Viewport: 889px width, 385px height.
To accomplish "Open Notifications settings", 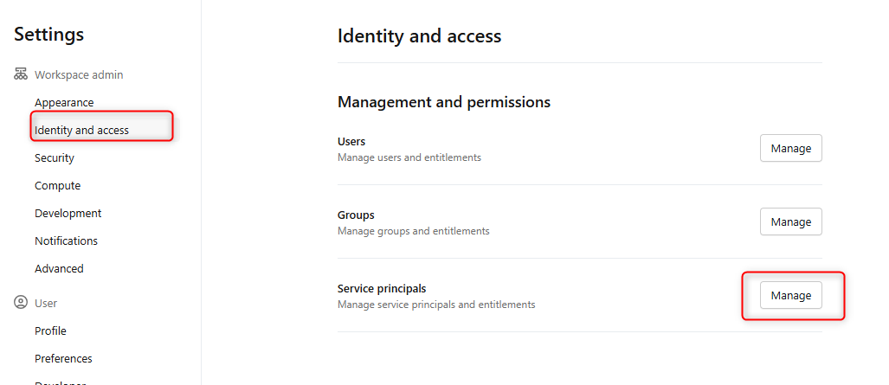I will click(66, 241).
